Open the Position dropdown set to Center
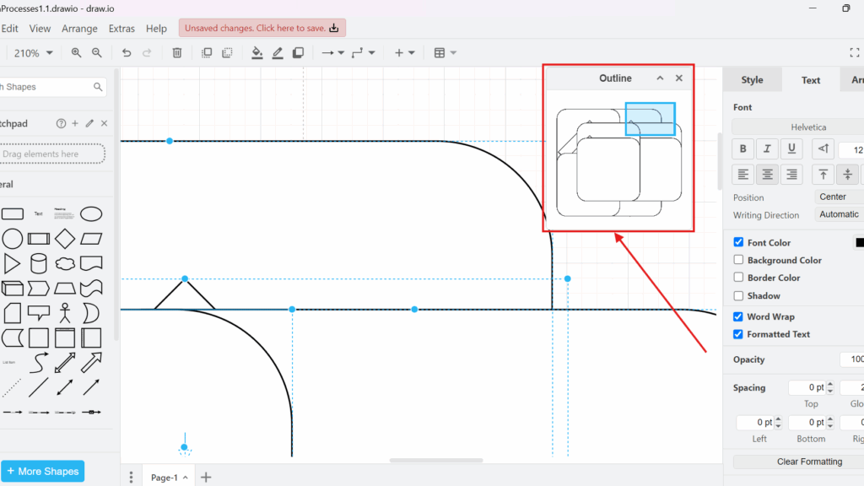Image resolution: width=864 pixels, height=486 pixels. click(834, 196)
